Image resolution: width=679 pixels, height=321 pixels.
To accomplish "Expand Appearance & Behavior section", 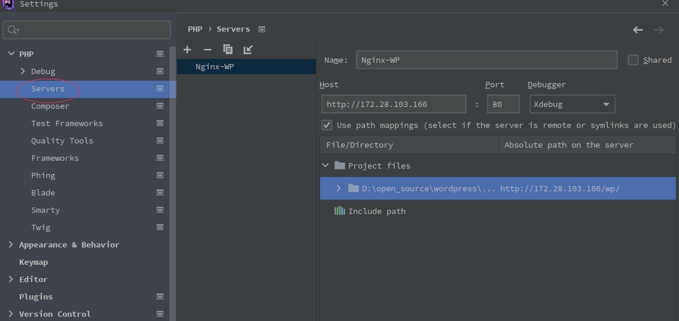I will [x=11, y=245].
